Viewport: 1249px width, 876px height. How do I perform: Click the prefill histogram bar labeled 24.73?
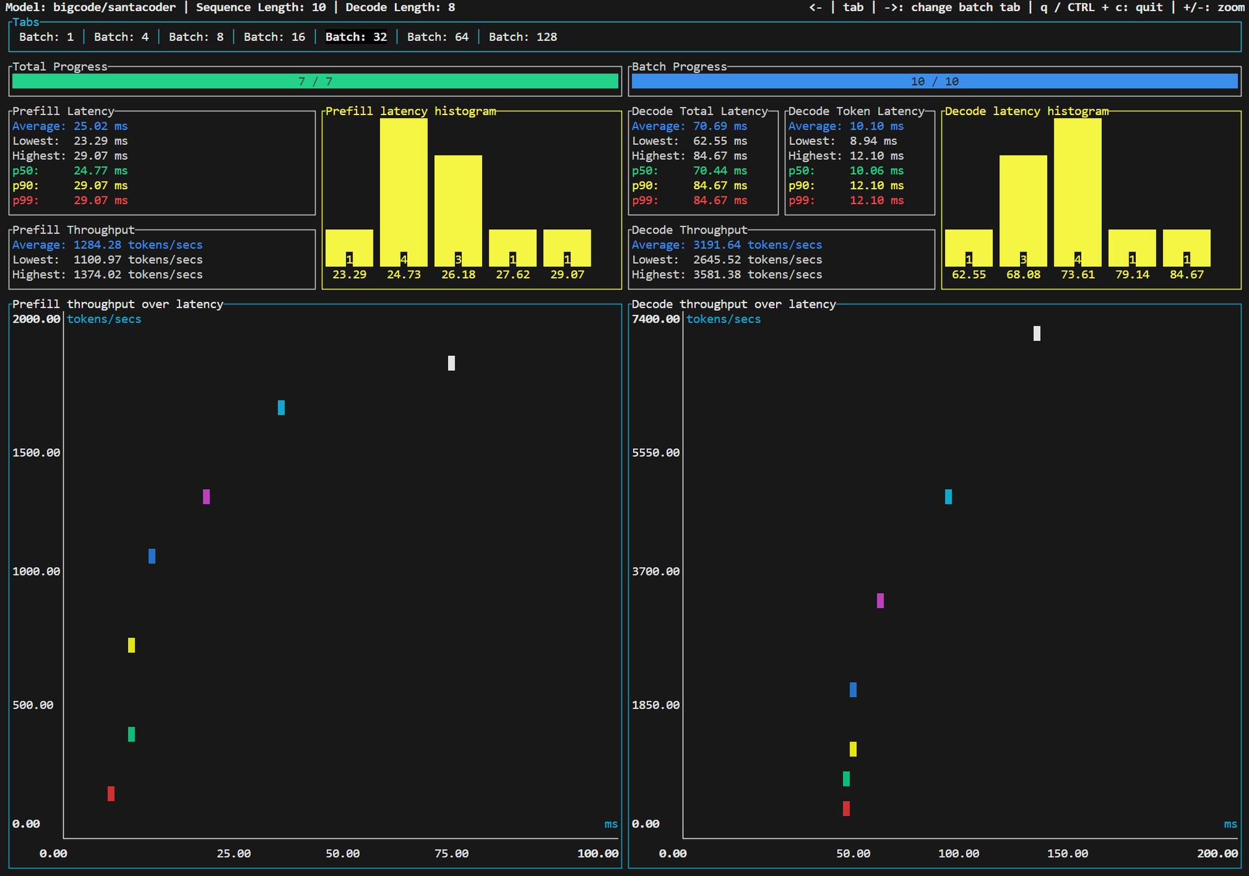[x=404, y=192]
